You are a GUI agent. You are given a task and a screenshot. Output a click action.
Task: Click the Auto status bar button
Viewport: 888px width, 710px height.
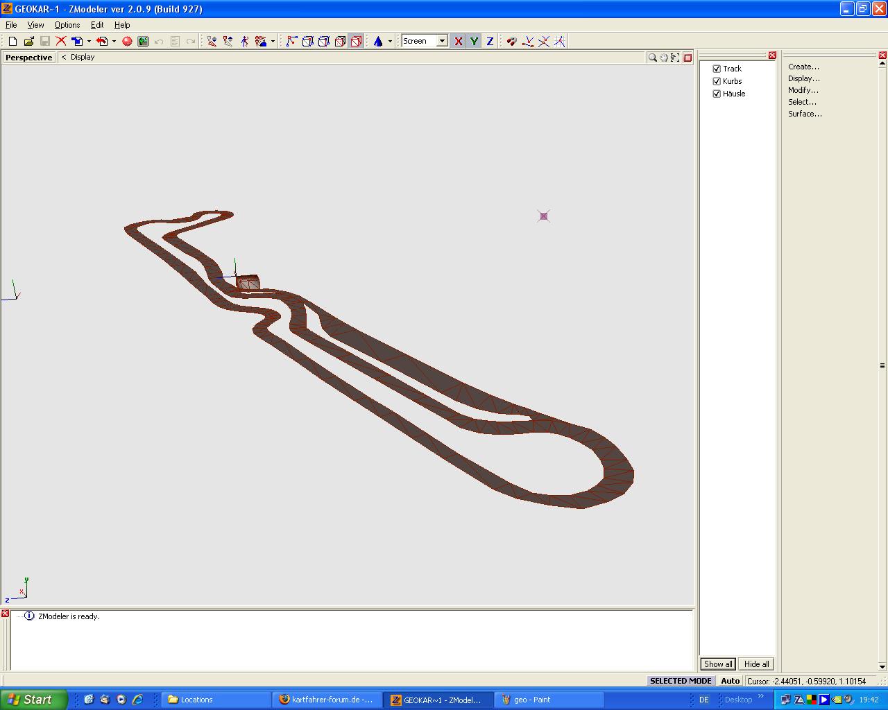coord(730,681)
